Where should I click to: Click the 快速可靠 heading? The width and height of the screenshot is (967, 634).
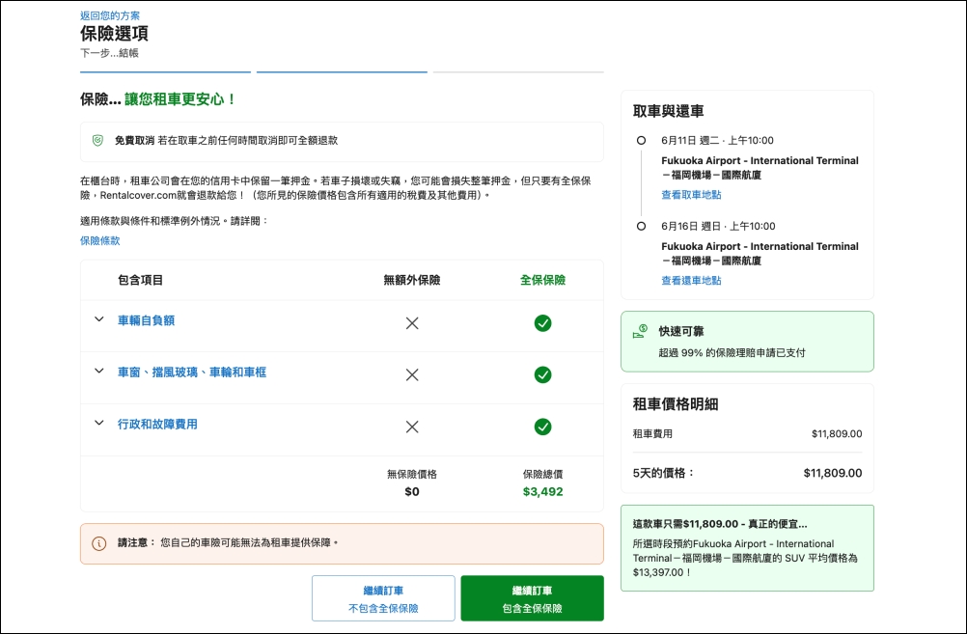(681, 332)
